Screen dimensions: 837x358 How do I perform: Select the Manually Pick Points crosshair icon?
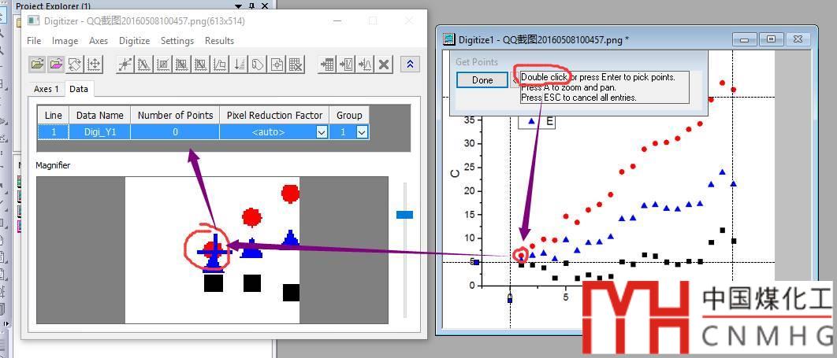125,65
